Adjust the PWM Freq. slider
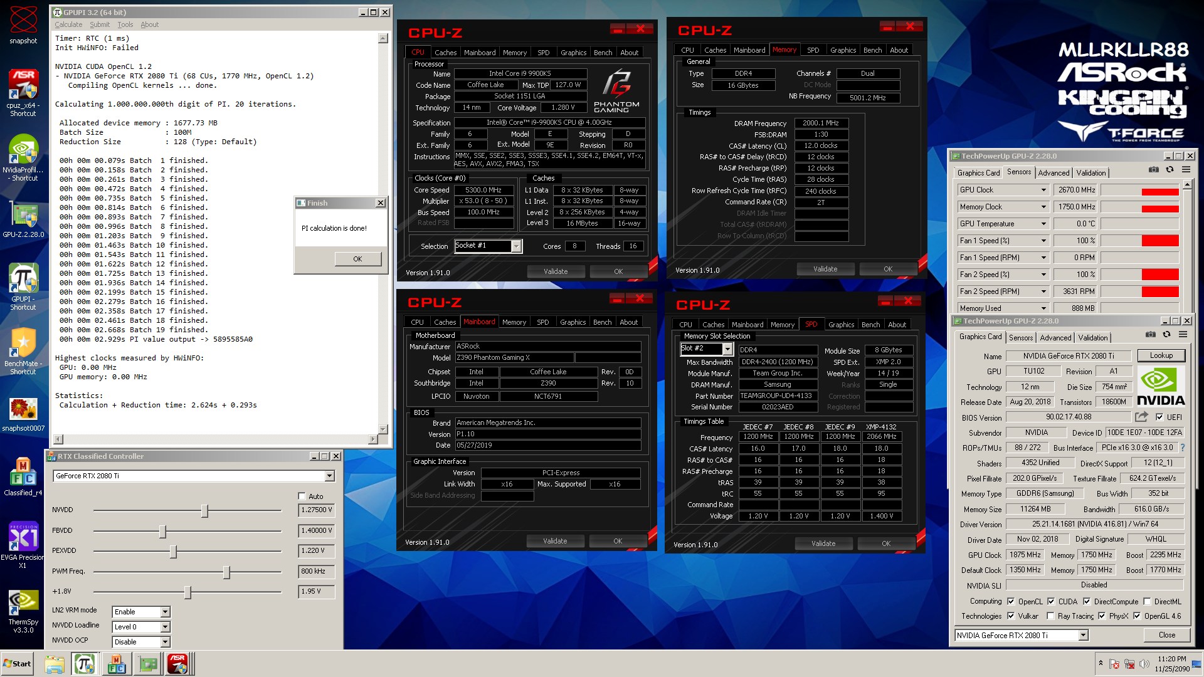This screenshot has height=677, width=1204. (226, 572)
